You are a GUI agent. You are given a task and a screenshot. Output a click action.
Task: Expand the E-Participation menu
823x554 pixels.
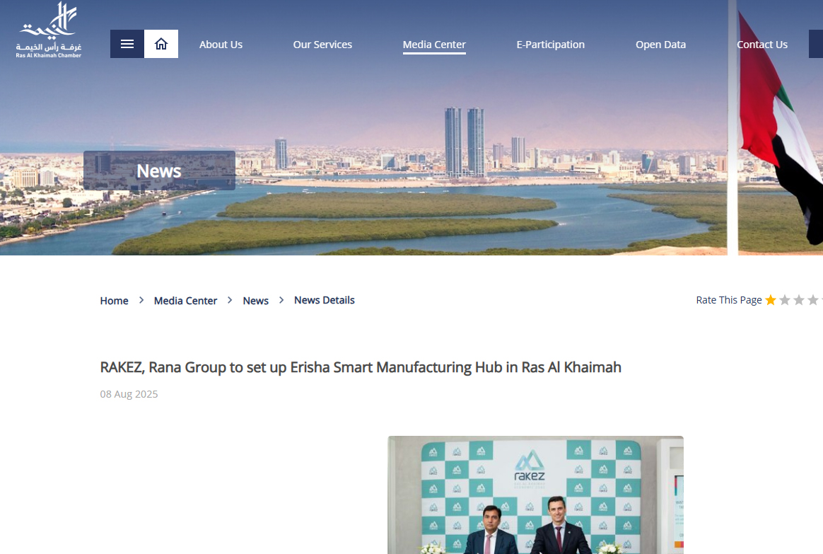550,45
